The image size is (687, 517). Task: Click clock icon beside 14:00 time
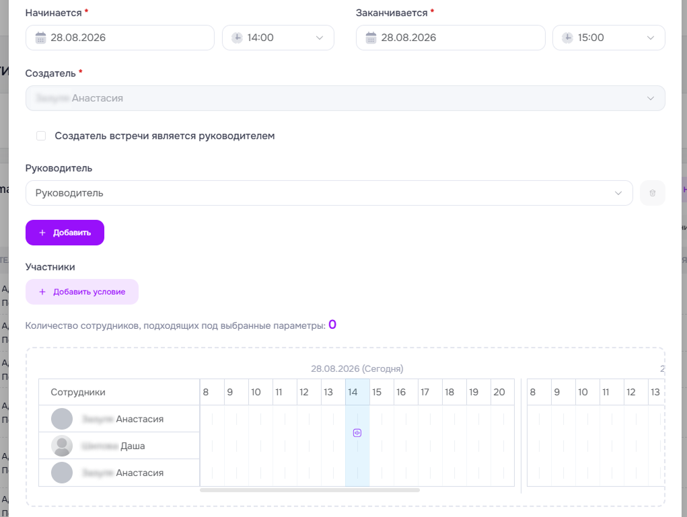[237, 38]
